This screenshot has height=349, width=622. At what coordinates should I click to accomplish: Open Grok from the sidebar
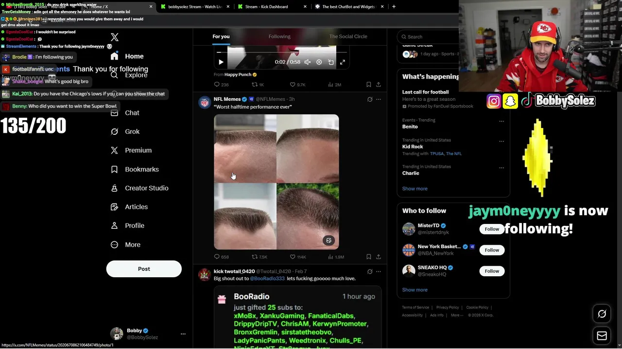pos(125,131)
